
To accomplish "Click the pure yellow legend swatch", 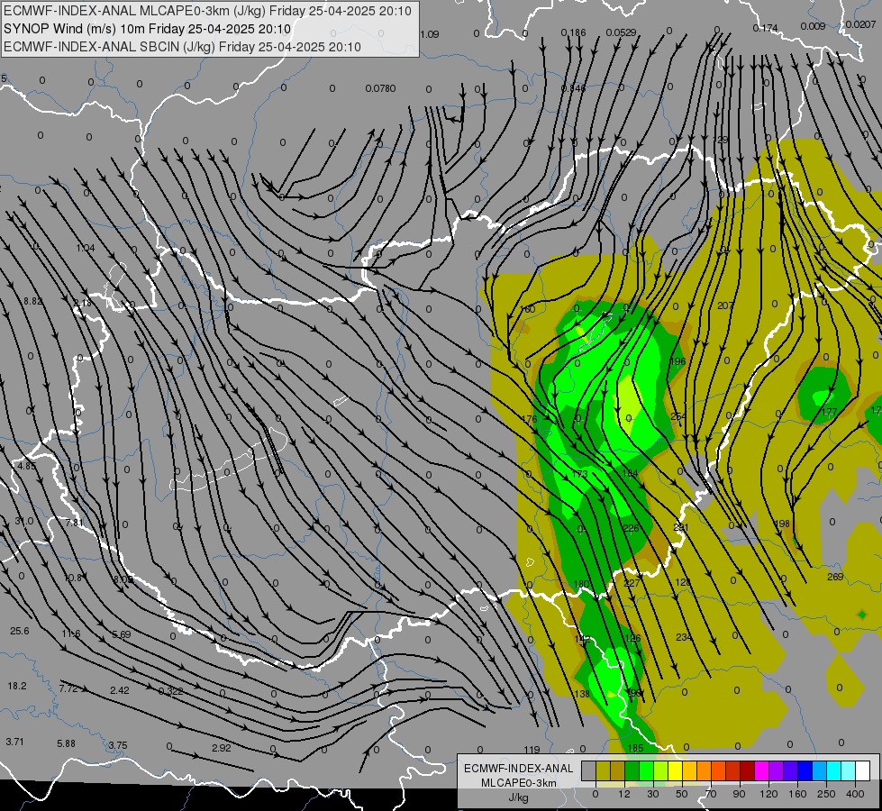I will (x=675, y=770).
